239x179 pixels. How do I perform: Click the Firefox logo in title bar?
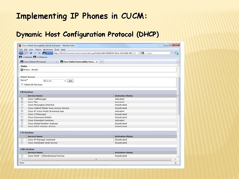[x=20, y=45]
